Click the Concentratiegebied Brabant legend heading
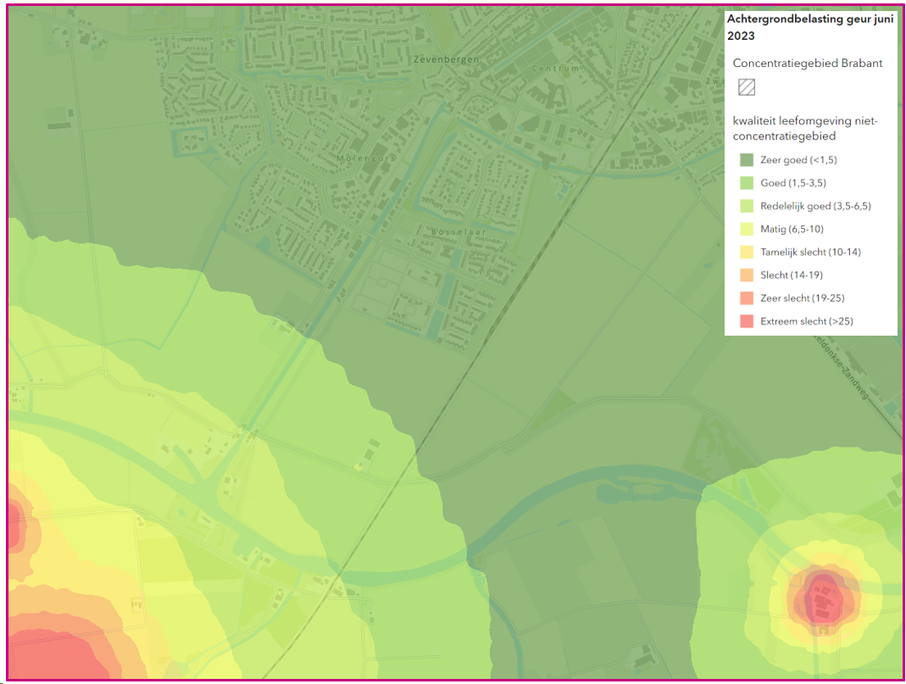 808,63
